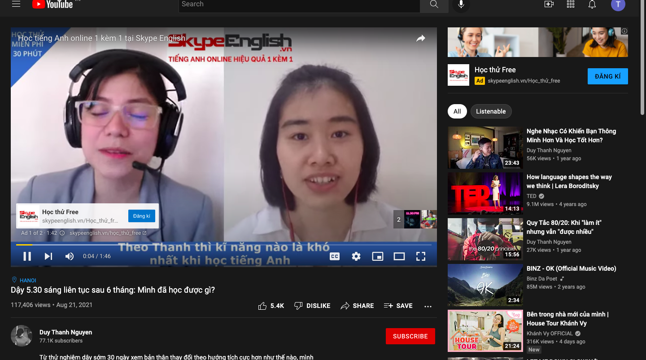The image size is (646, 360).
Task: Click TED channel name in sidebar
Action: coord(531,196)
